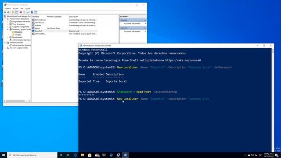Toggle the action pane toolbar icon at far right
Image resolution: width=281 pixels, height=158 pixels.
click(36, 12)
